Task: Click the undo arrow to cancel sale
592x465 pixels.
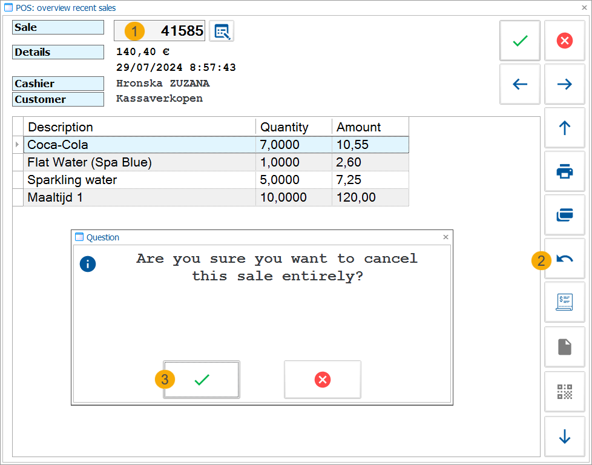Action: pyautogui.click(x=564, y=259)
